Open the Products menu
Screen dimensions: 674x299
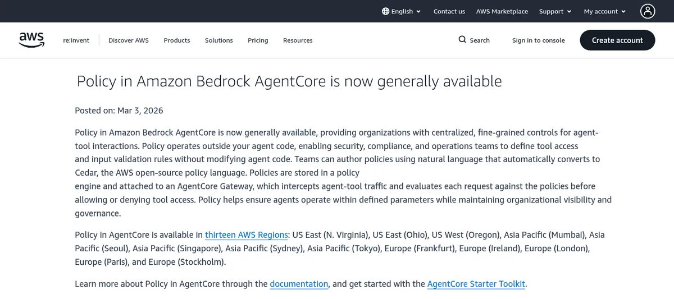coord(177,40)
